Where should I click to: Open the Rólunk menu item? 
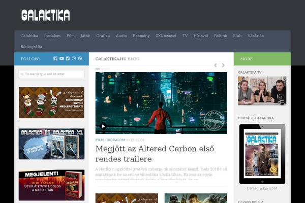pos(221,36)
